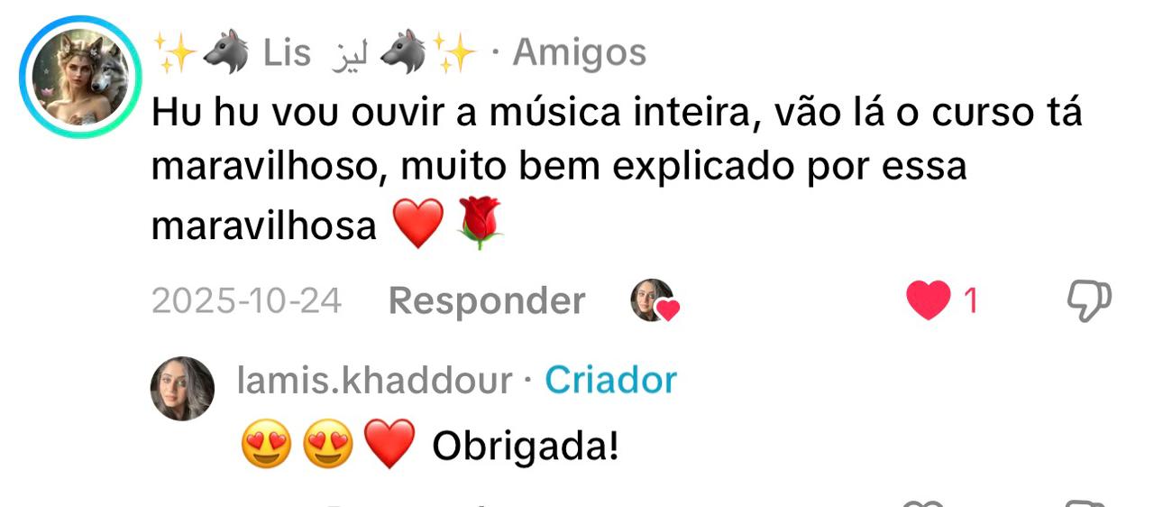
Task: Dislike Lis's comment with the thumbs-down icon
Action: [1089, 300]
